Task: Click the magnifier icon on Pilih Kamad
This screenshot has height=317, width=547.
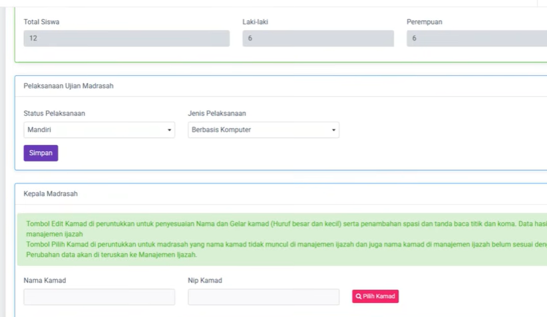Action: tap(359, 296)
